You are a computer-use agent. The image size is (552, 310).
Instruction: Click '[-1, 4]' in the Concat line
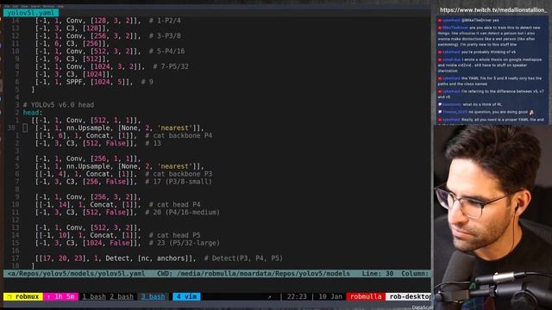pos(53,174)
